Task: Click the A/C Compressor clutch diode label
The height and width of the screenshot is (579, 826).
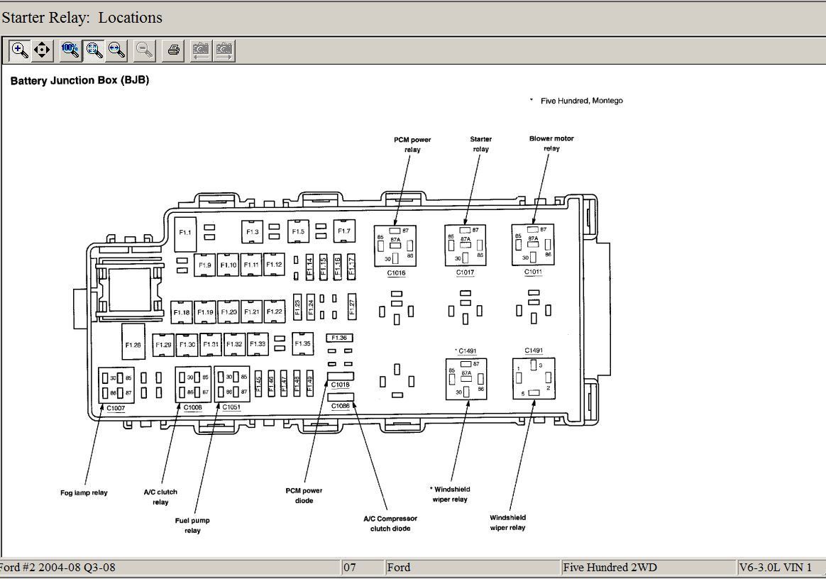Action: tap(390, 524)
